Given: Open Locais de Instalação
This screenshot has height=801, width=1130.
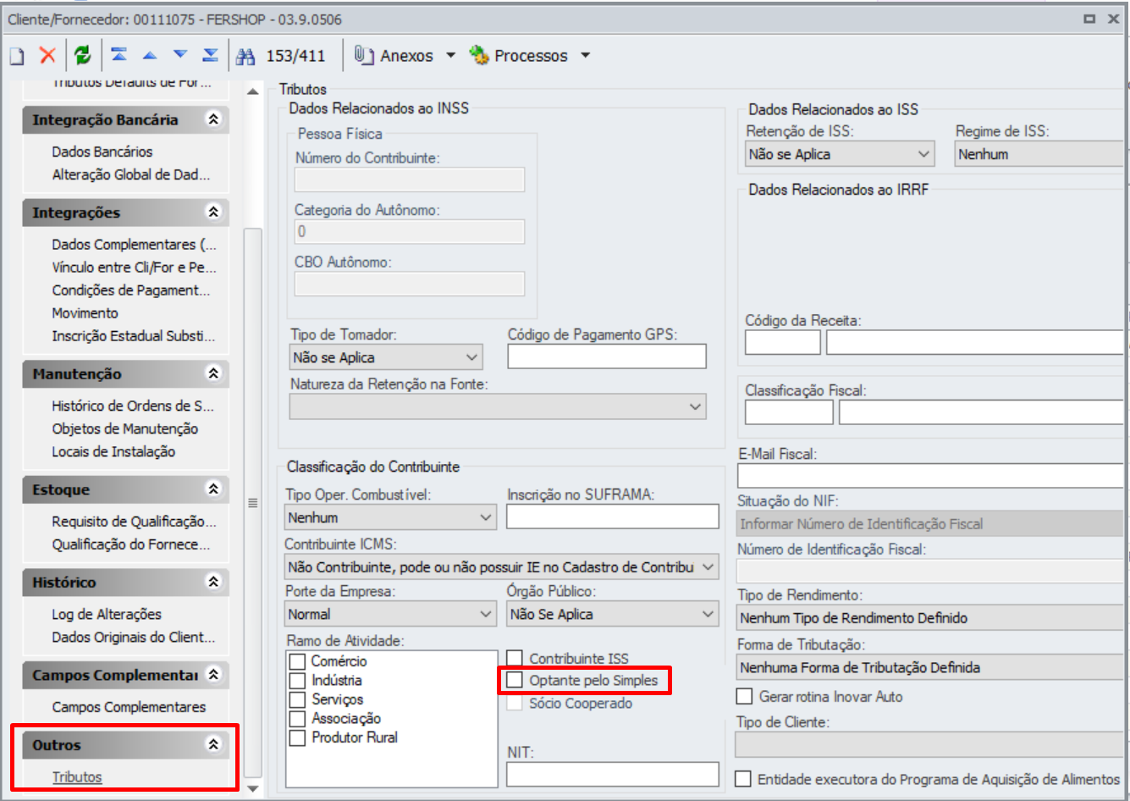Looking at the screenshot, I should click(x=113, y=451).
